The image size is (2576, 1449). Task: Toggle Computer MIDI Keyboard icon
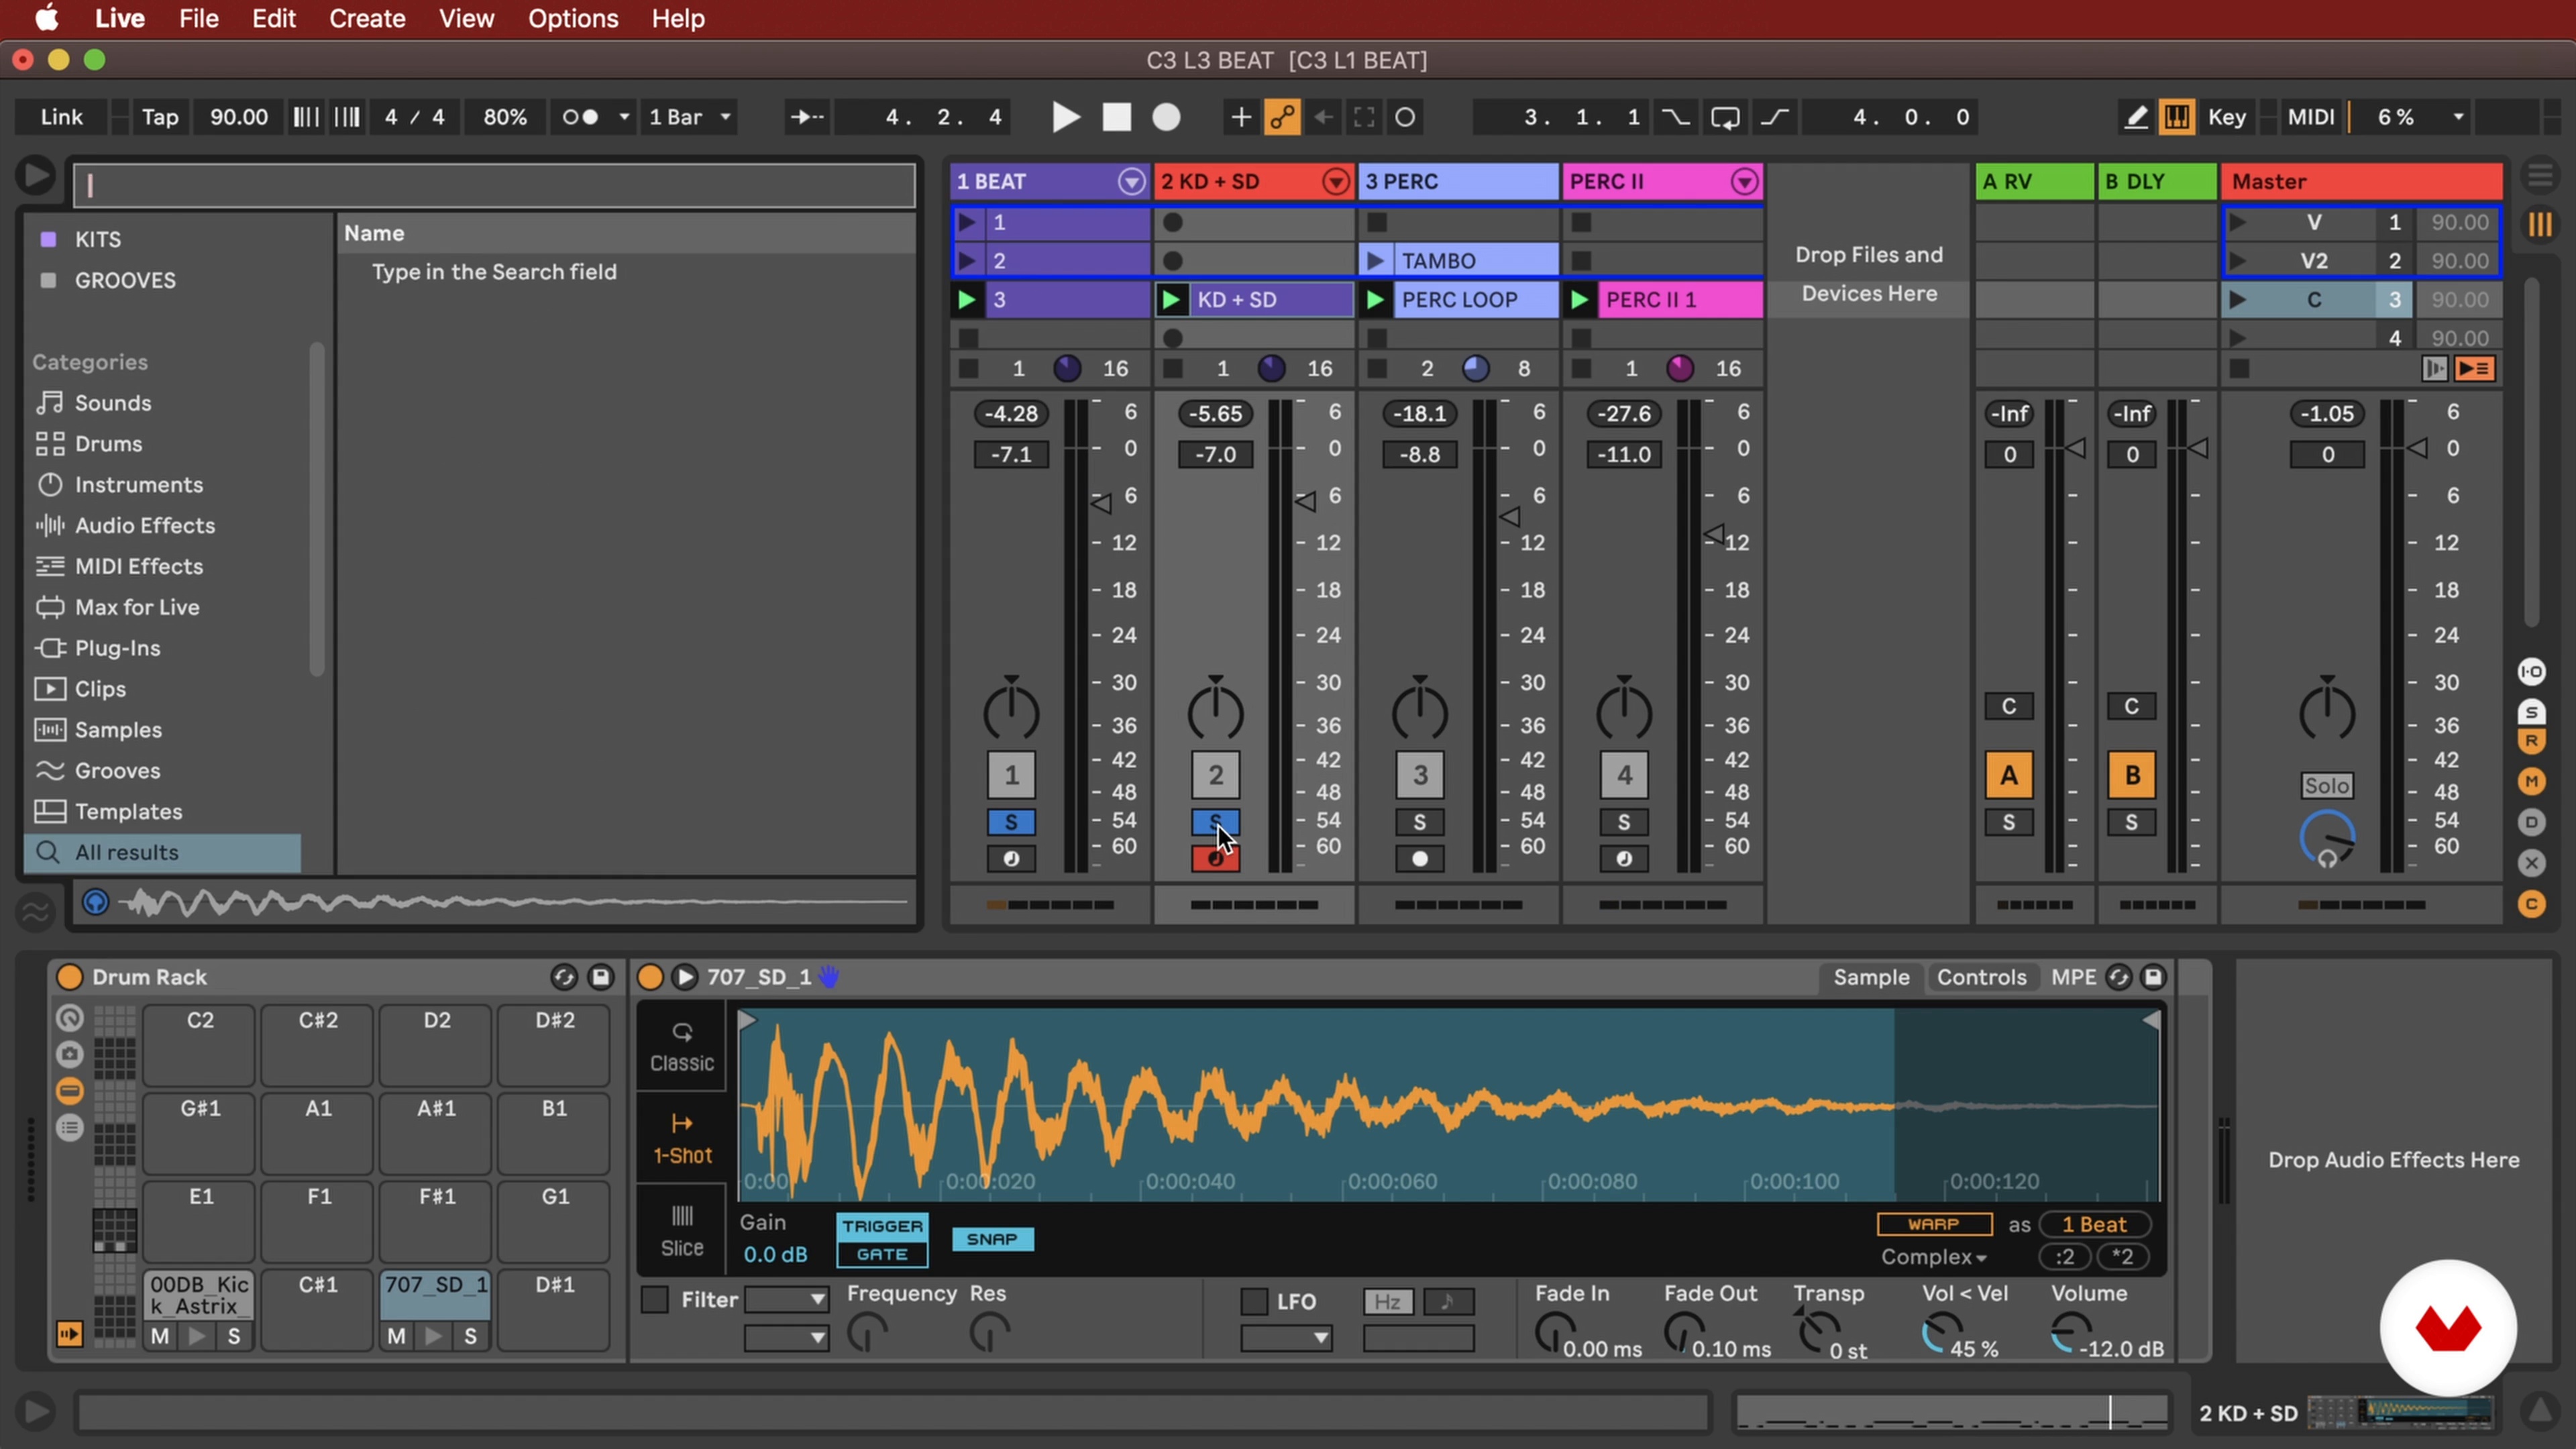click(x=2176, y=117)
